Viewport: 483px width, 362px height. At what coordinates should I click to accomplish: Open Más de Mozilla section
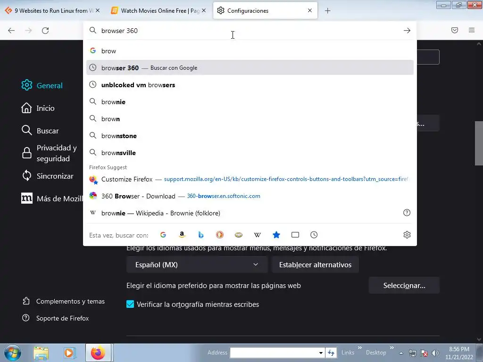(52, 198)
